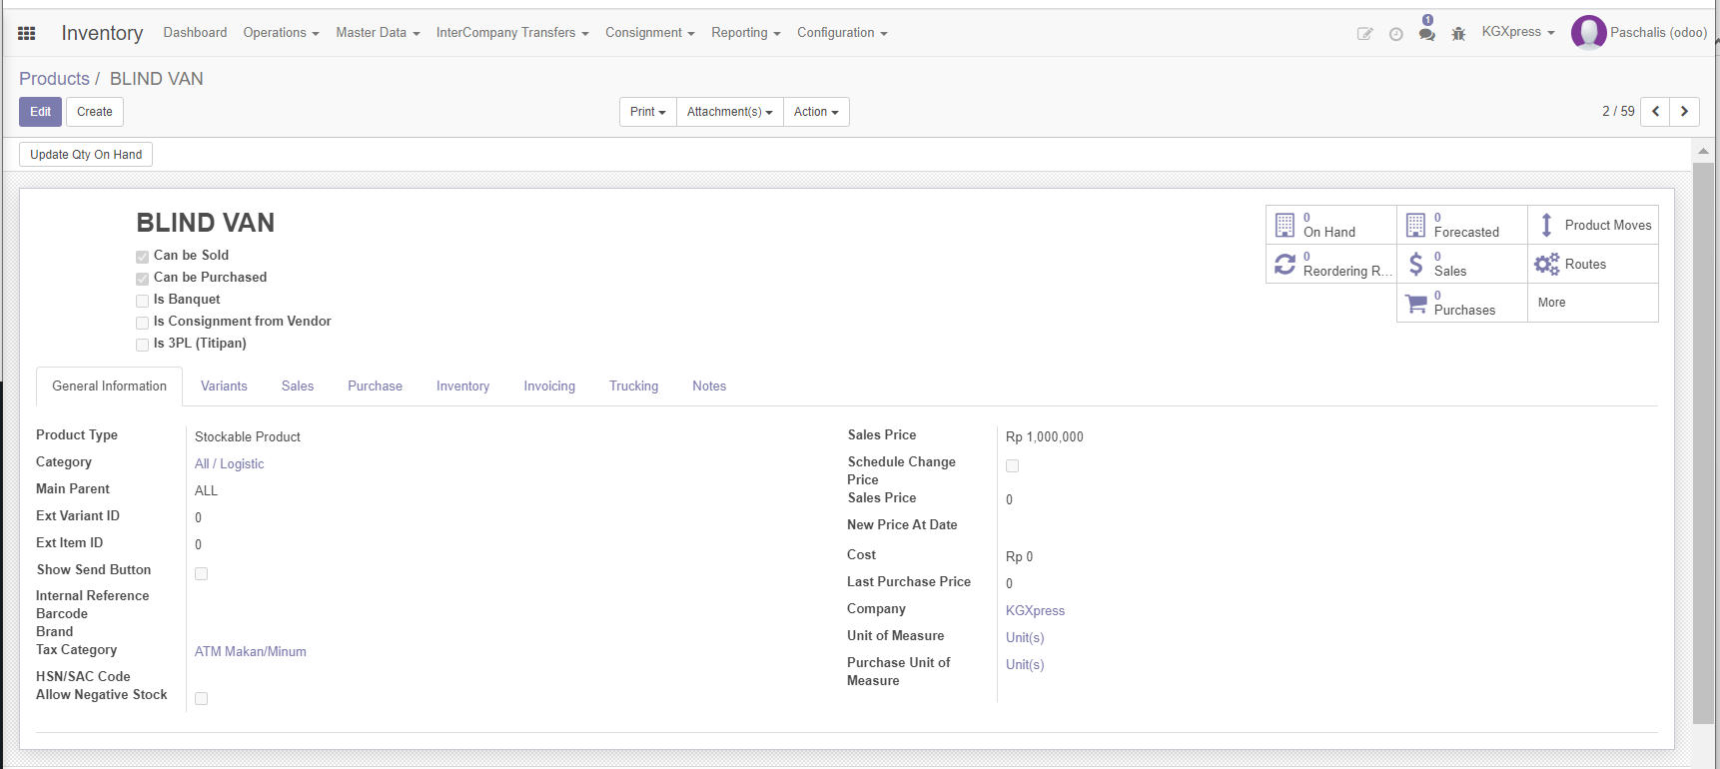Click Update Qty On Hand button
The image size is (1720, 769).
[x=86, y=155]
